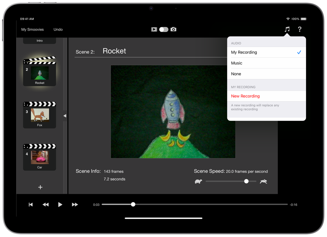Viewport: 327px width, 237px height.
Task: Tap the 7.2 seconds text
Action: (x=115, y=179)
